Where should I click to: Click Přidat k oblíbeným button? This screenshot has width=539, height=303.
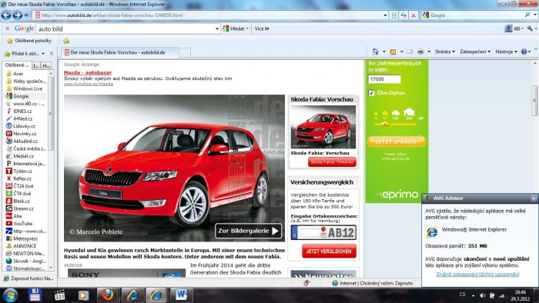(x=22, y=54)
